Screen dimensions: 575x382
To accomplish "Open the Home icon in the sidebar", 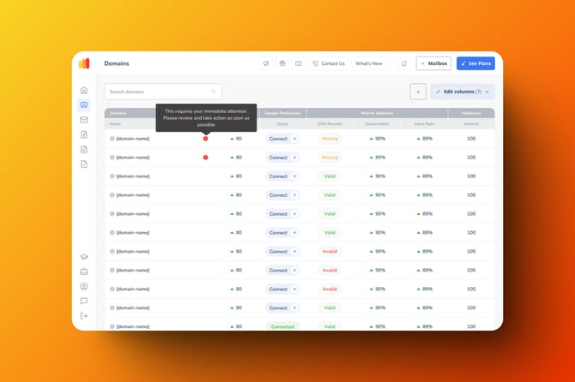I will point(84,90).
